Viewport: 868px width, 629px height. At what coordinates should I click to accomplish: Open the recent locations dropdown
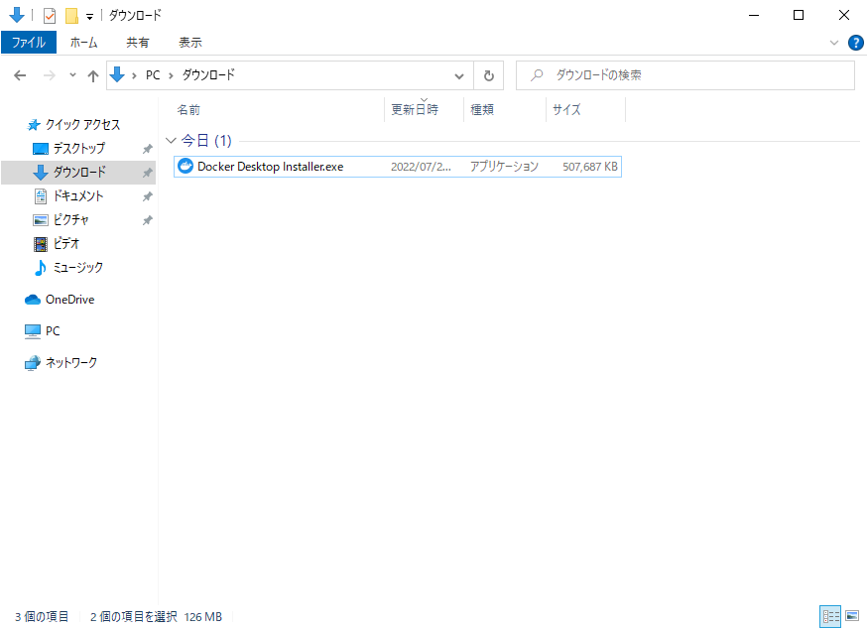[x=72, y=74]
